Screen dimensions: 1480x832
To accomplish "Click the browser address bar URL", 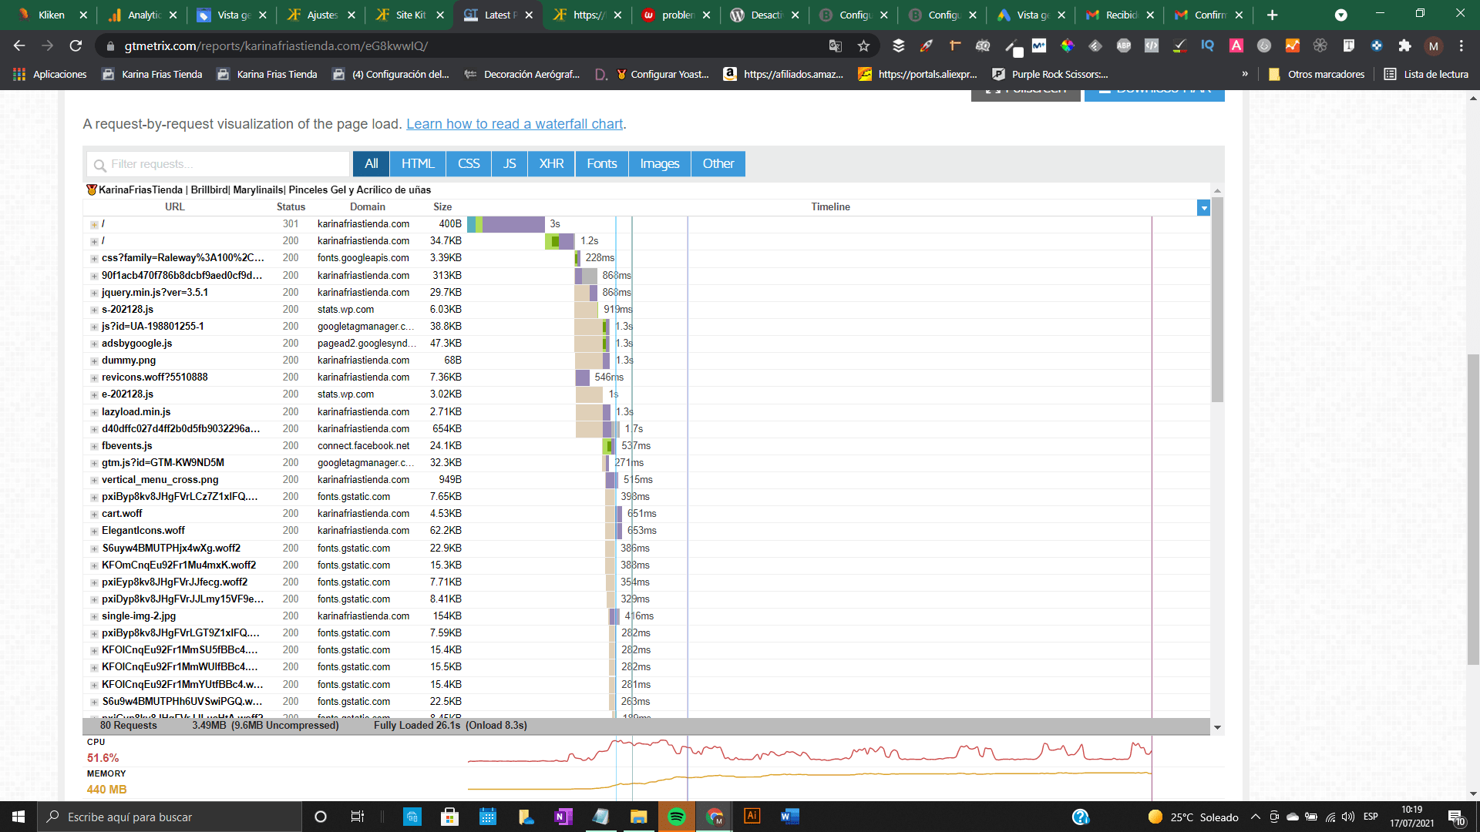I will [276, 46].
